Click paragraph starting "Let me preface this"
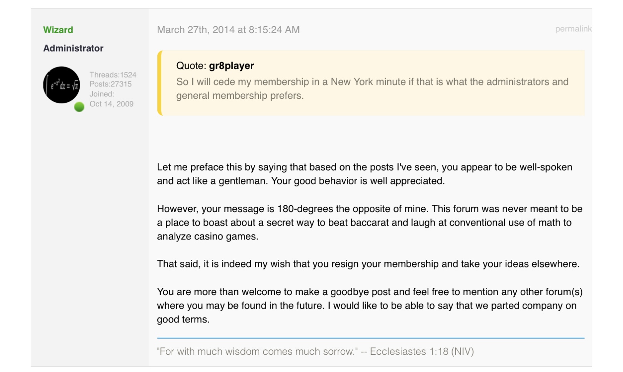 click(364, 174)
